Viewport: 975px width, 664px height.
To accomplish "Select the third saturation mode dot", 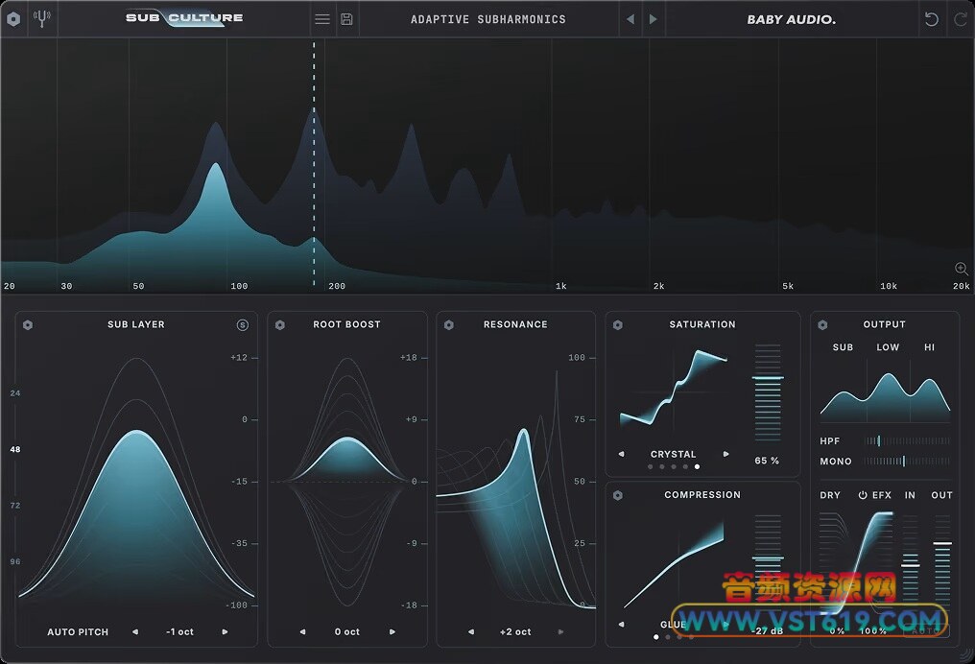I will pyautogui.click(x=674, y=466).
